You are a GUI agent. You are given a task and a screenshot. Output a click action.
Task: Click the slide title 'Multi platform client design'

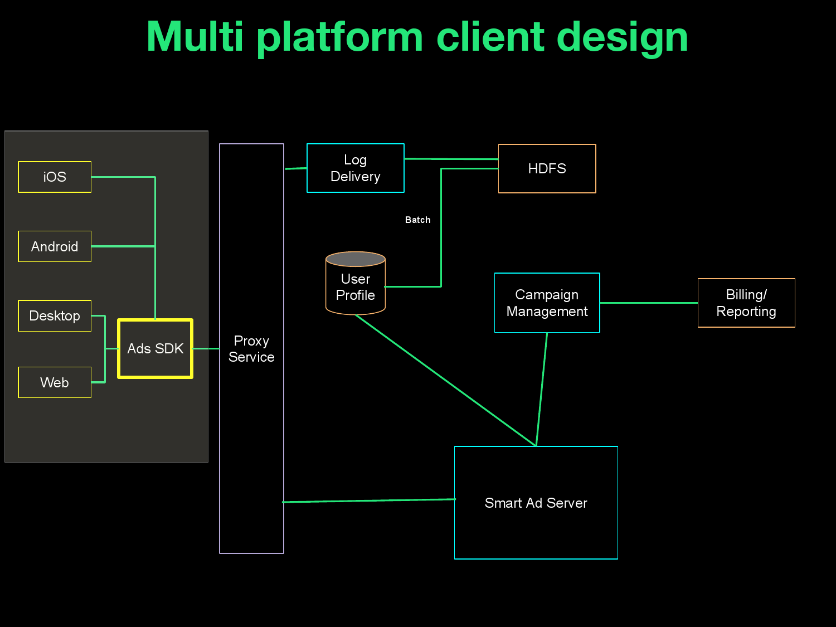tap(417, 37)
